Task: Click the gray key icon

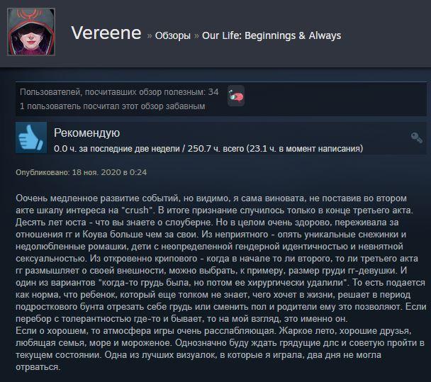Action: [x=417, y=137]
